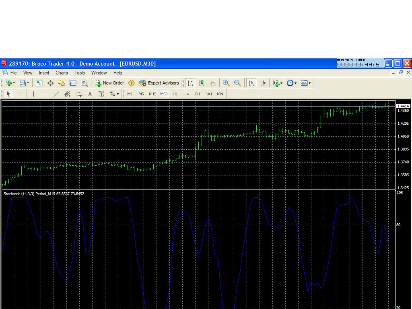Image resolution: width=412 pixels, height=309 pixels.
Task: Open the Market Watch panel icon
Action: click(x=39, y=83)
